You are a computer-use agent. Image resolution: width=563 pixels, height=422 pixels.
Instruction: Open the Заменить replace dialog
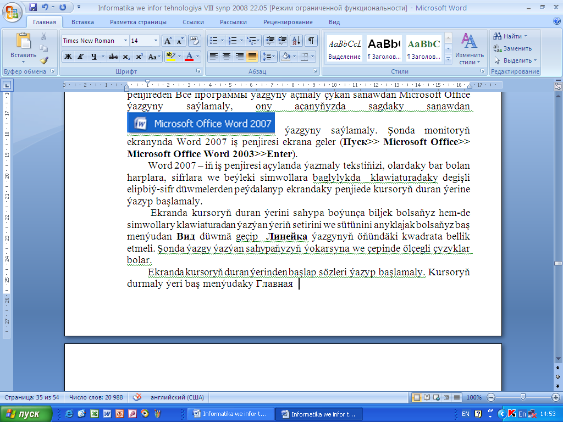(x=513, y=48)
